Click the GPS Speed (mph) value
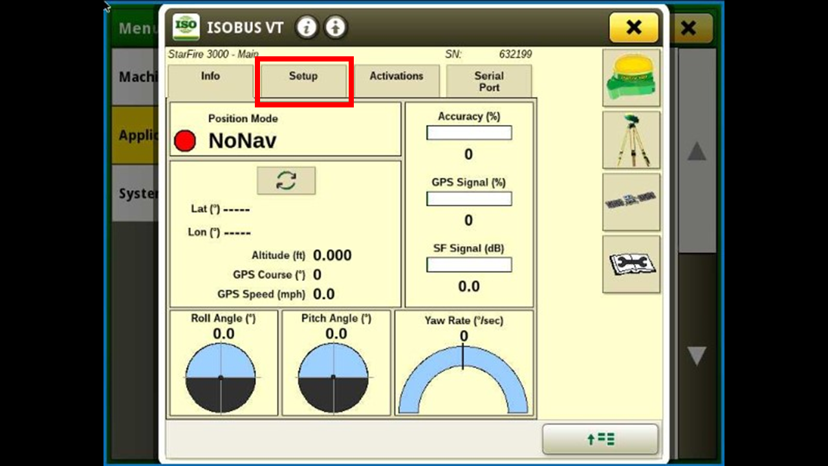The height and width of the screenshot is (466, 828). pyautogui.click(x=324, y=294)
